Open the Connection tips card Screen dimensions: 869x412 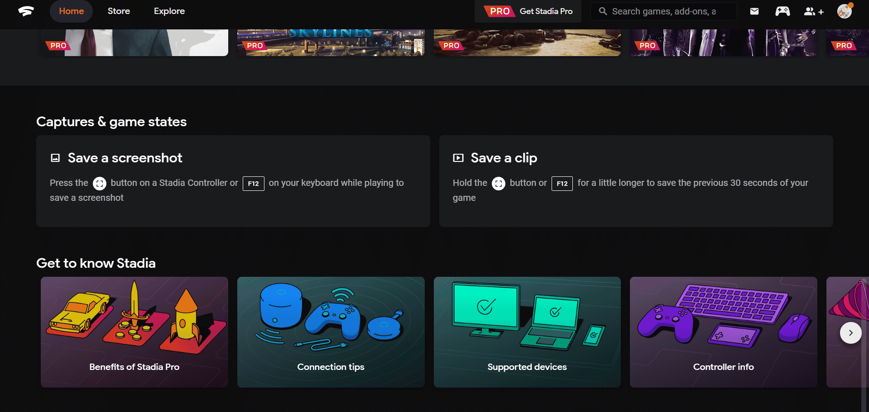point(331,332)
